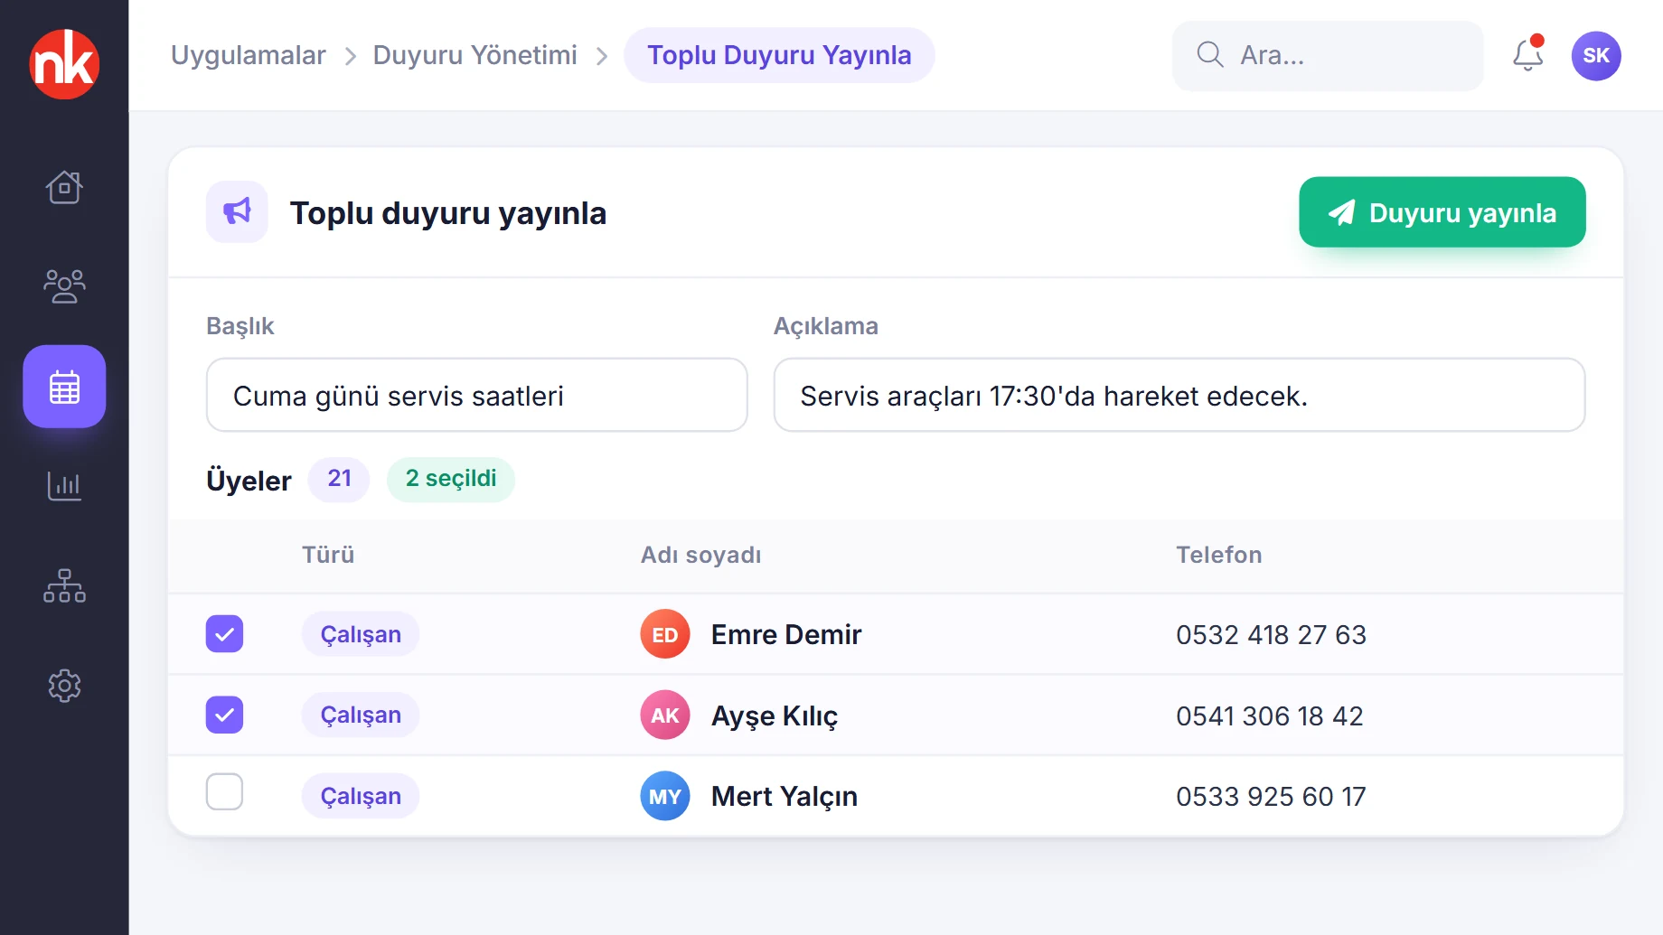This screenshot has height=935, width=1663.
Task: Click phone number 0532 418 27 63
Action: 1271,635
